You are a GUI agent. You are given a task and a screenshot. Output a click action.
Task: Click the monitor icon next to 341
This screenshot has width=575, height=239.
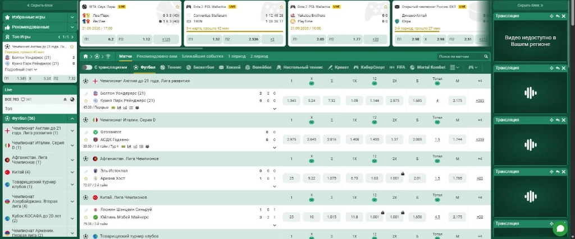(23, 100)
